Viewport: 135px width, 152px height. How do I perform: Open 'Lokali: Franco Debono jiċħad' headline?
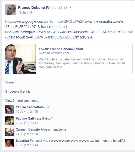(x=61, y=49)
